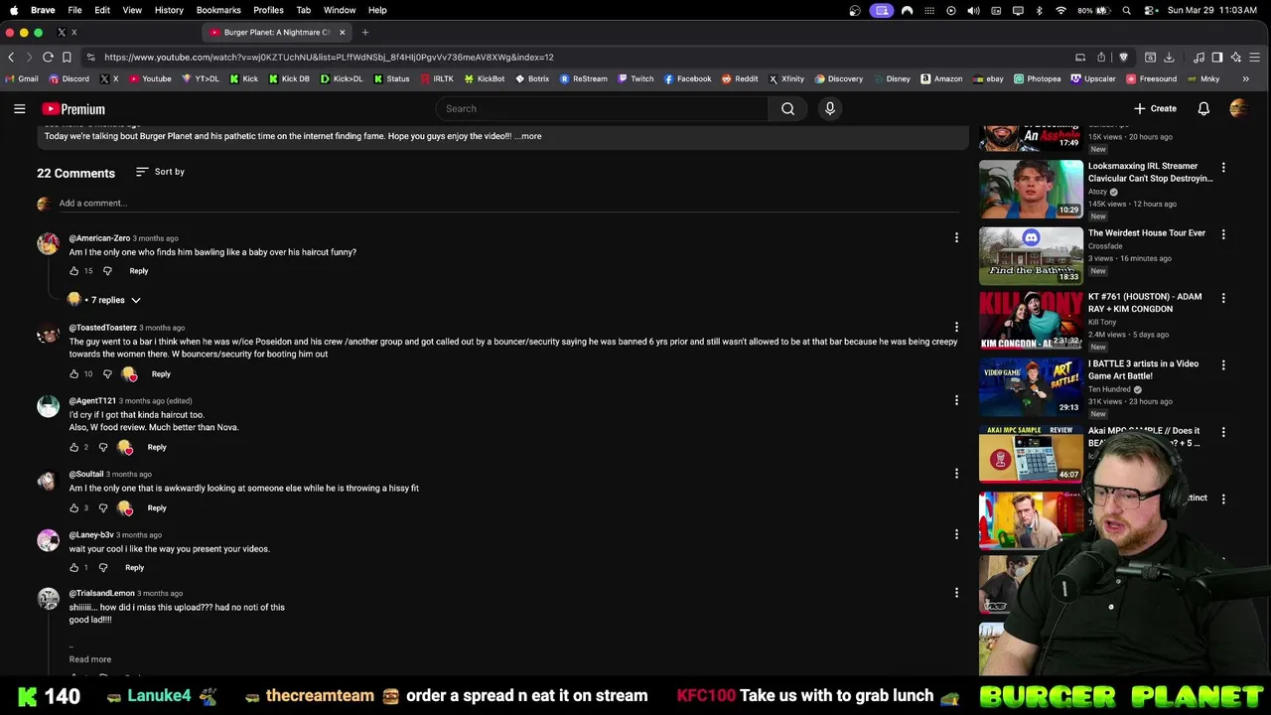Like the @Laney-b3v comment
This screenshot has height=715, width=1271.
point(74,568)
